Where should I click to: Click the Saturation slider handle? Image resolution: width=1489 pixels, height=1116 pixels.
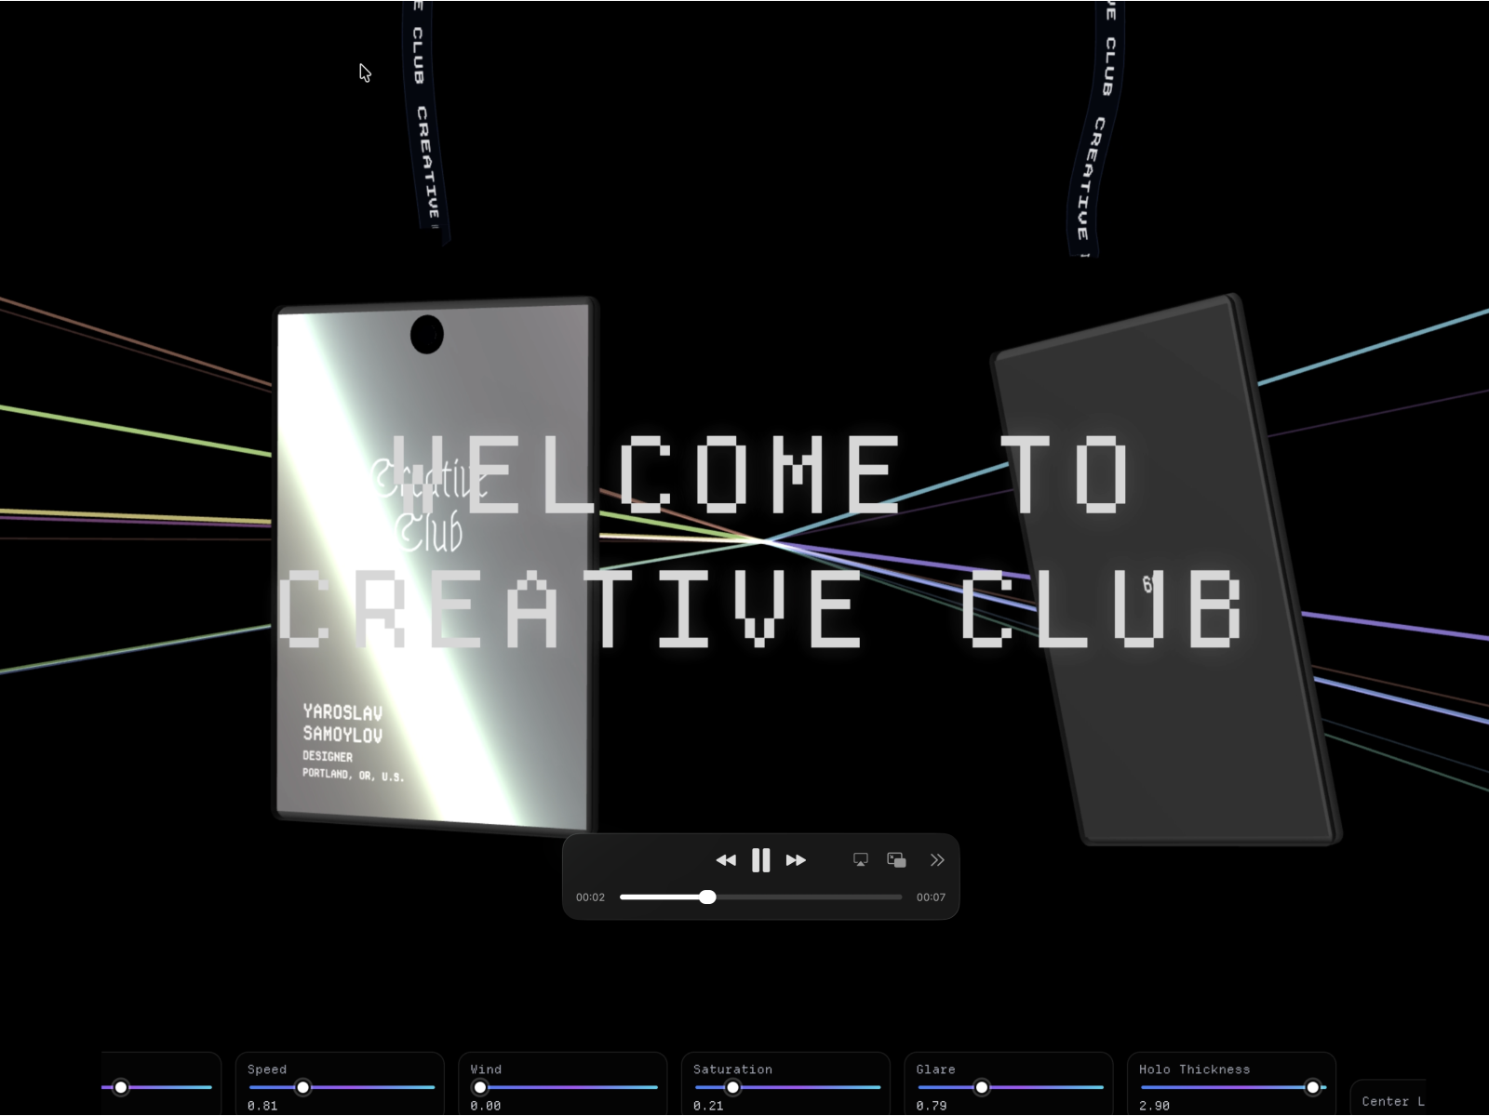pos(732,1087)
